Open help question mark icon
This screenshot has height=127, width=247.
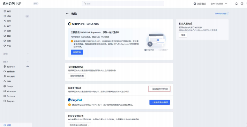coord(242,4)
